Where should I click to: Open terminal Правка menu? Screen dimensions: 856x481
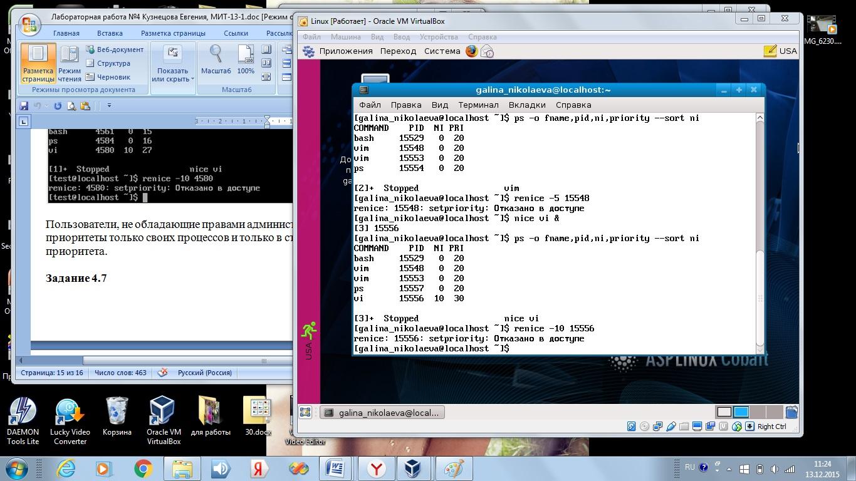coord(406,105)
